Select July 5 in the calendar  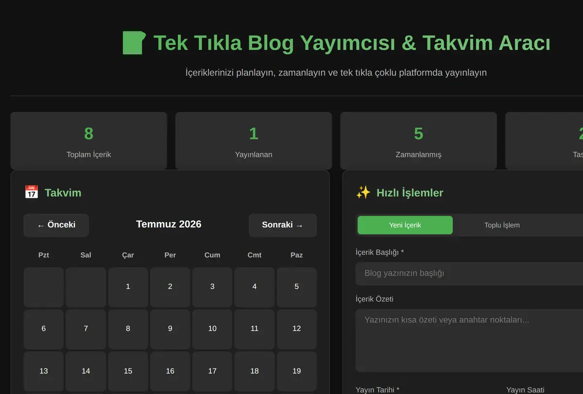coord(297,287)
